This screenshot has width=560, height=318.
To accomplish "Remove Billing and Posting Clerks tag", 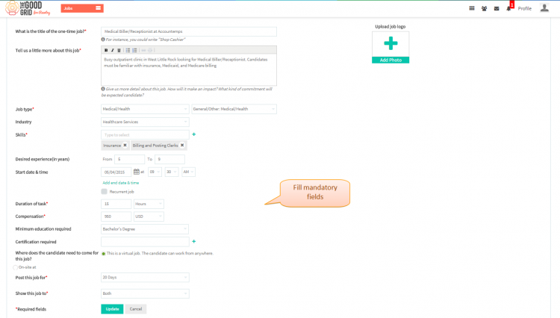I will pyautogui.click(x=182, y=146).
